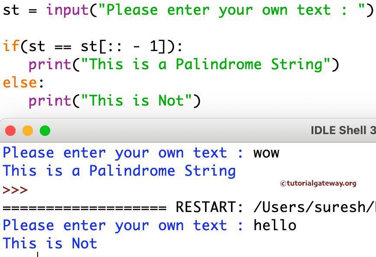Click the 'hello' input text in shell
Screen dimensions: 376x257
click(x=275, y=225)
